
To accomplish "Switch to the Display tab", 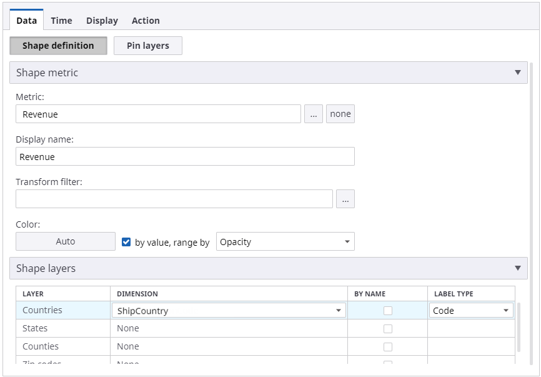I will pos(102,21).
